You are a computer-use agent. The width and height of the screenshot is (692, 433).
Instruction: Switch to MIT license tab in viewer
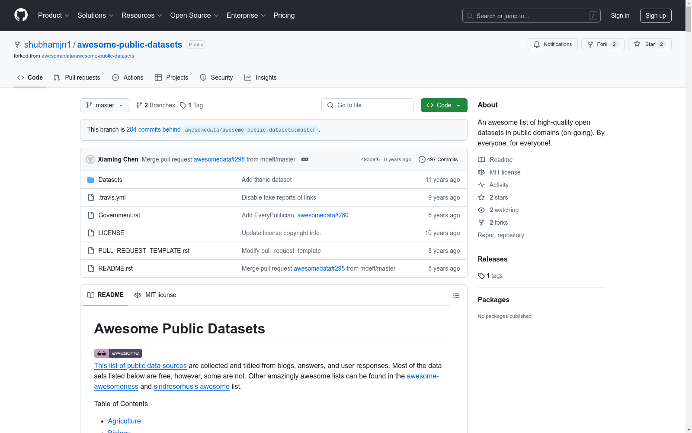155,295
